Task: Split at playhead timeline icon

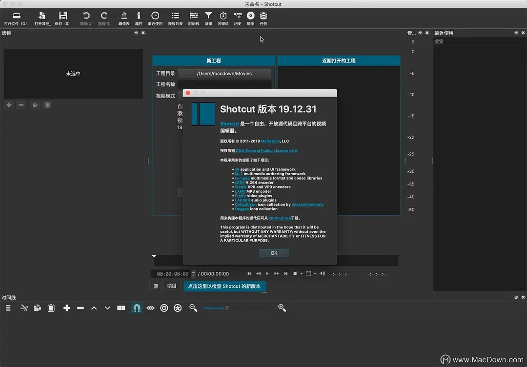Action: click(121, 308)
